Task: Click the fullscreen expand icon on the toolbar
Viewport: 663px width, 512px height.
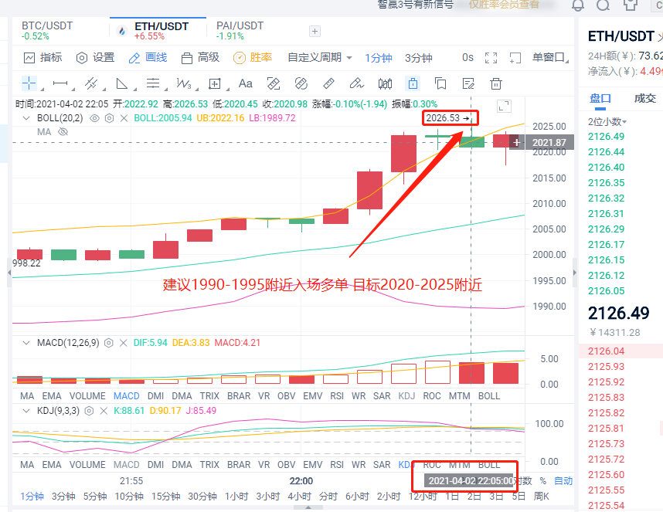Action: (x=490, y=57)
